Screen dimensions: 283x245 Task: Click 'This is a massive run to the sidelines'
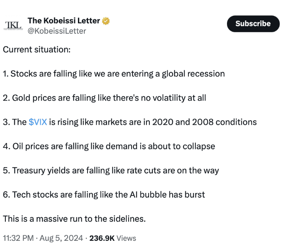(x=74, y=219)
